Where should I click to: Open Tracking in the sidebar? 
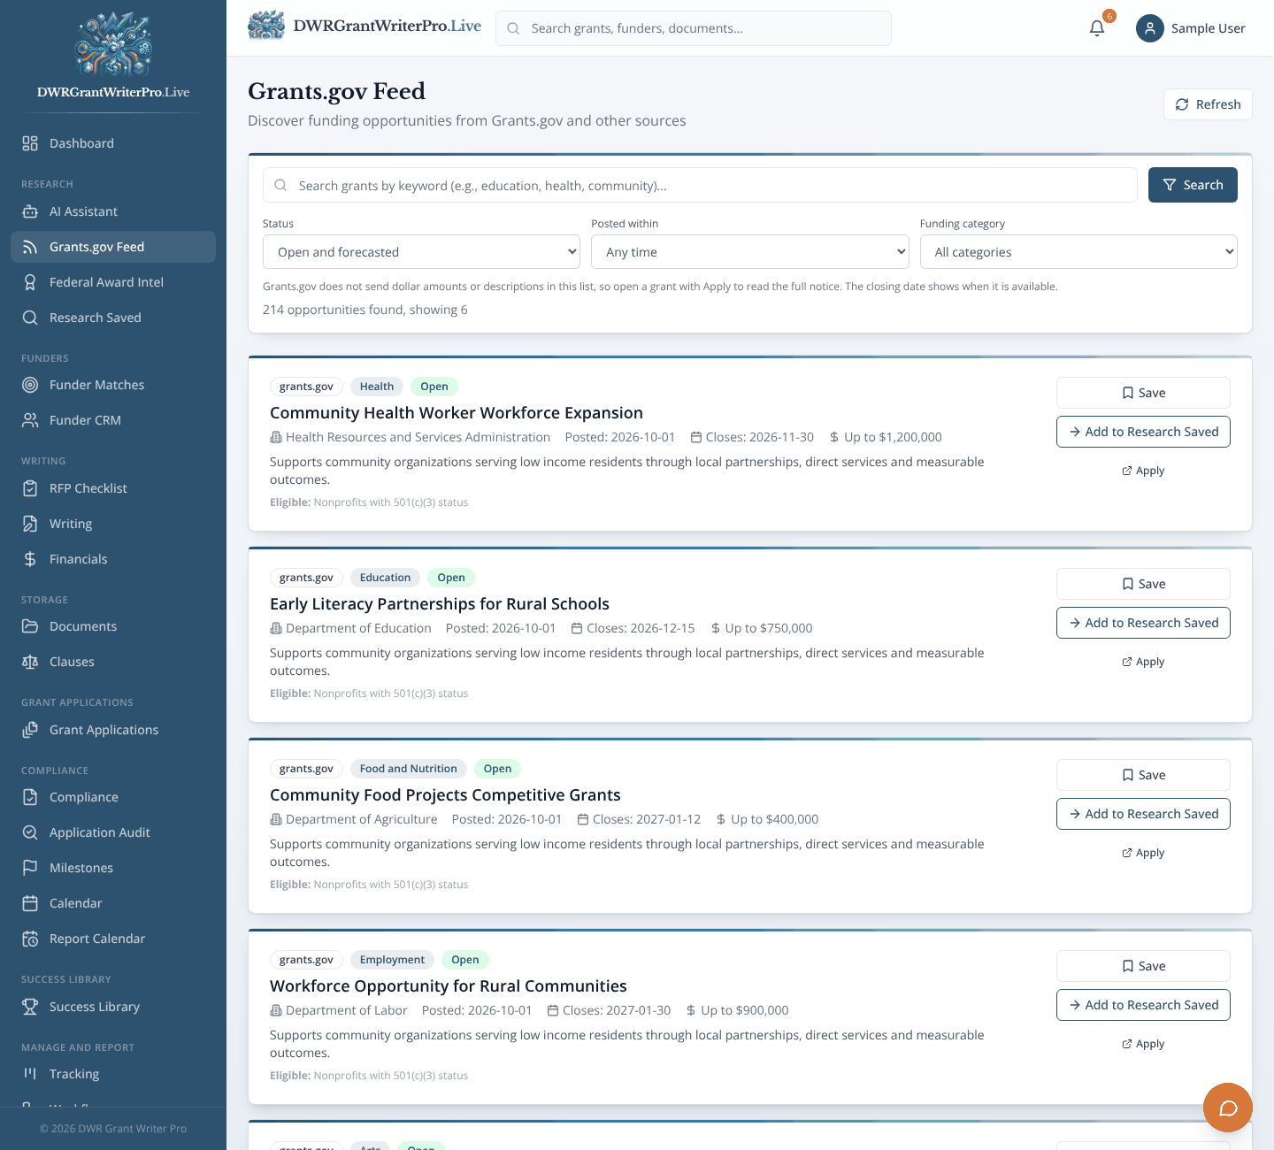point(113,1074)
